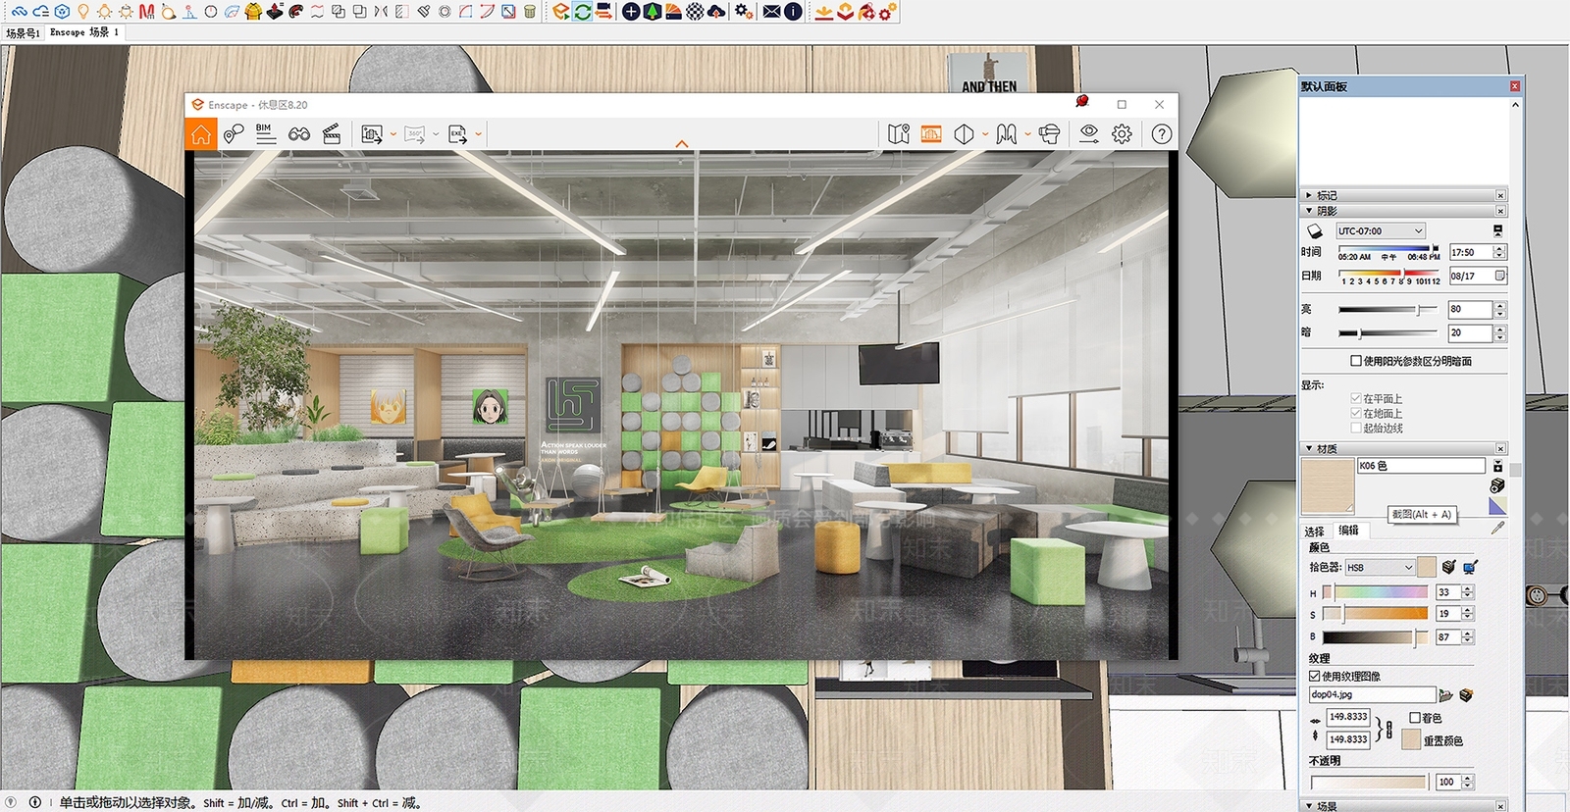Open Enscape view management binoculars icon
This screenshot has width=1570, height=812.
click(299, 134)
